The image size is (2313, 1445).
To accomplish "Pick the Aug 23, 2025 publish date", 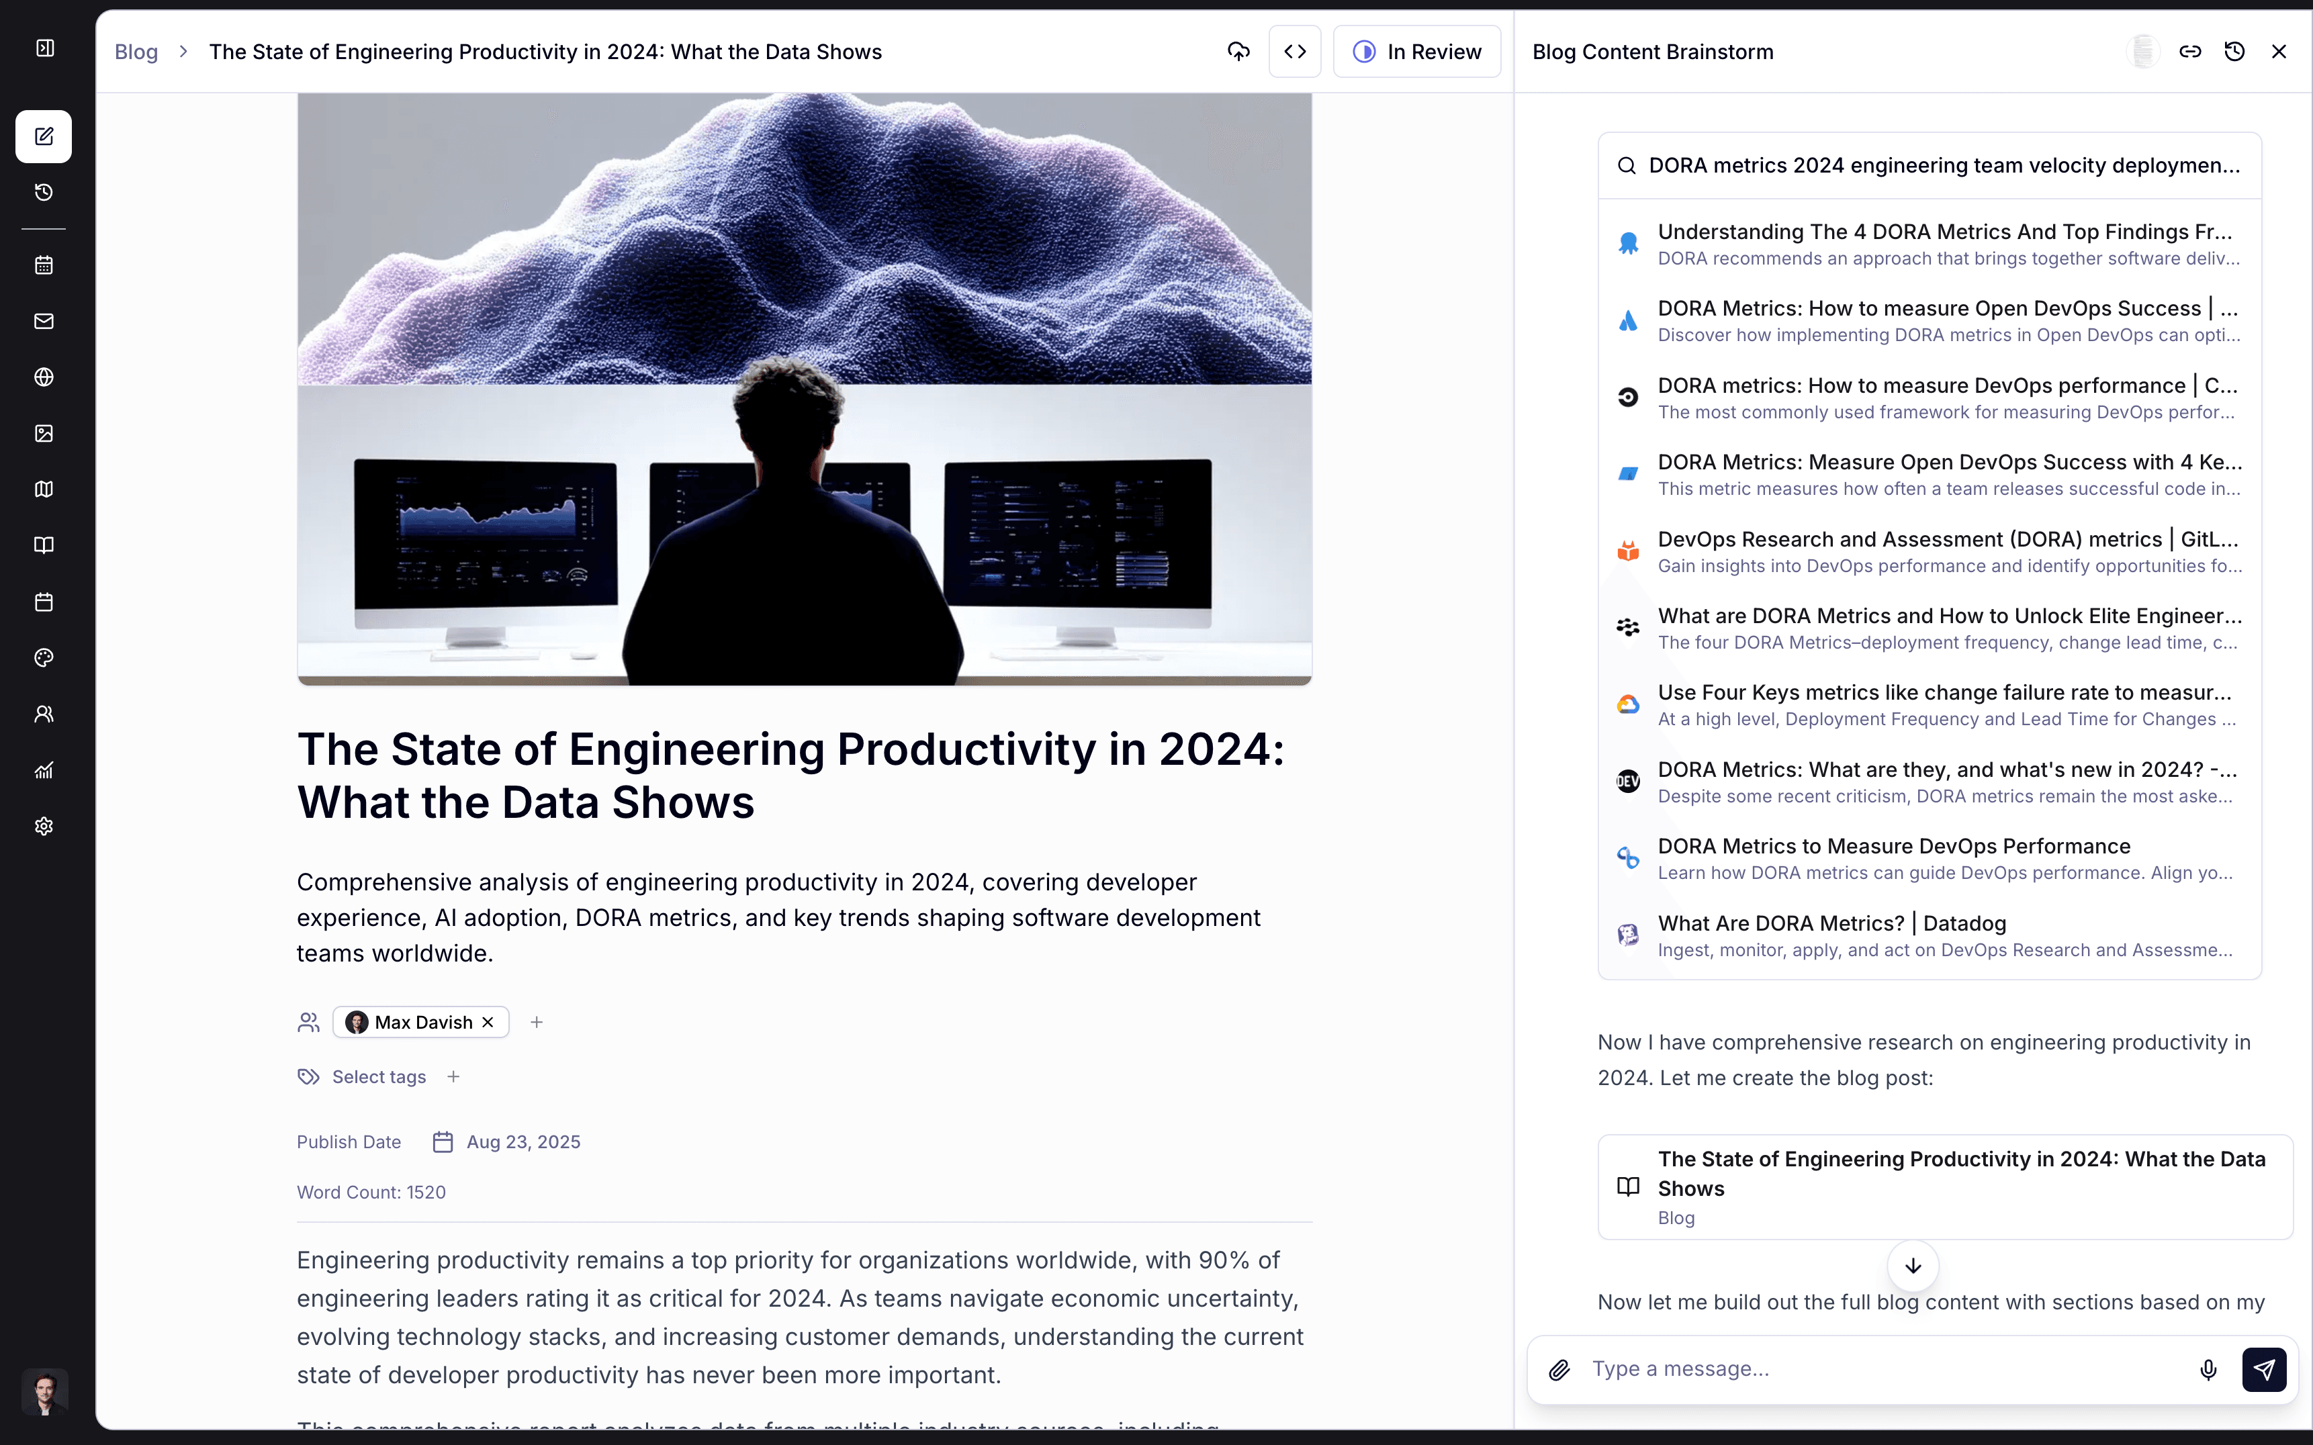I will (x=523, y=1142).
